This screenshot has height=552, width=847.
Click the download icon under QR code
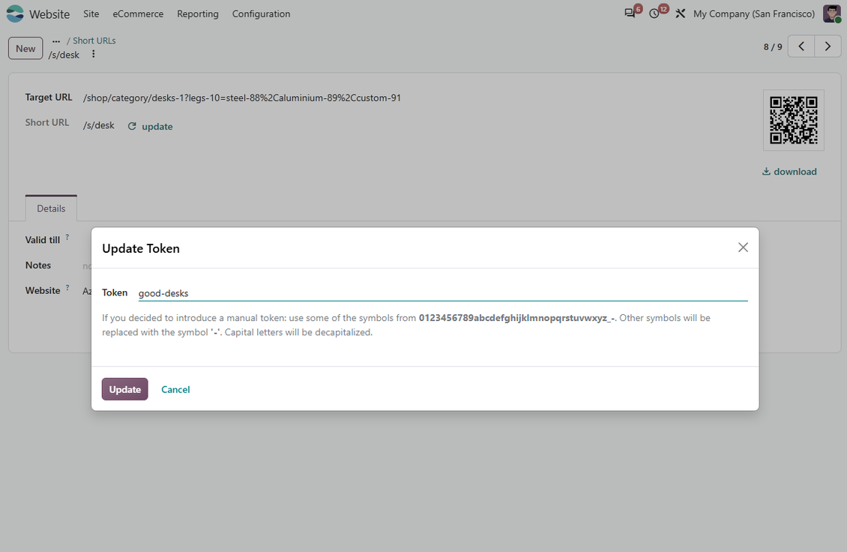(x=766, y=172)
